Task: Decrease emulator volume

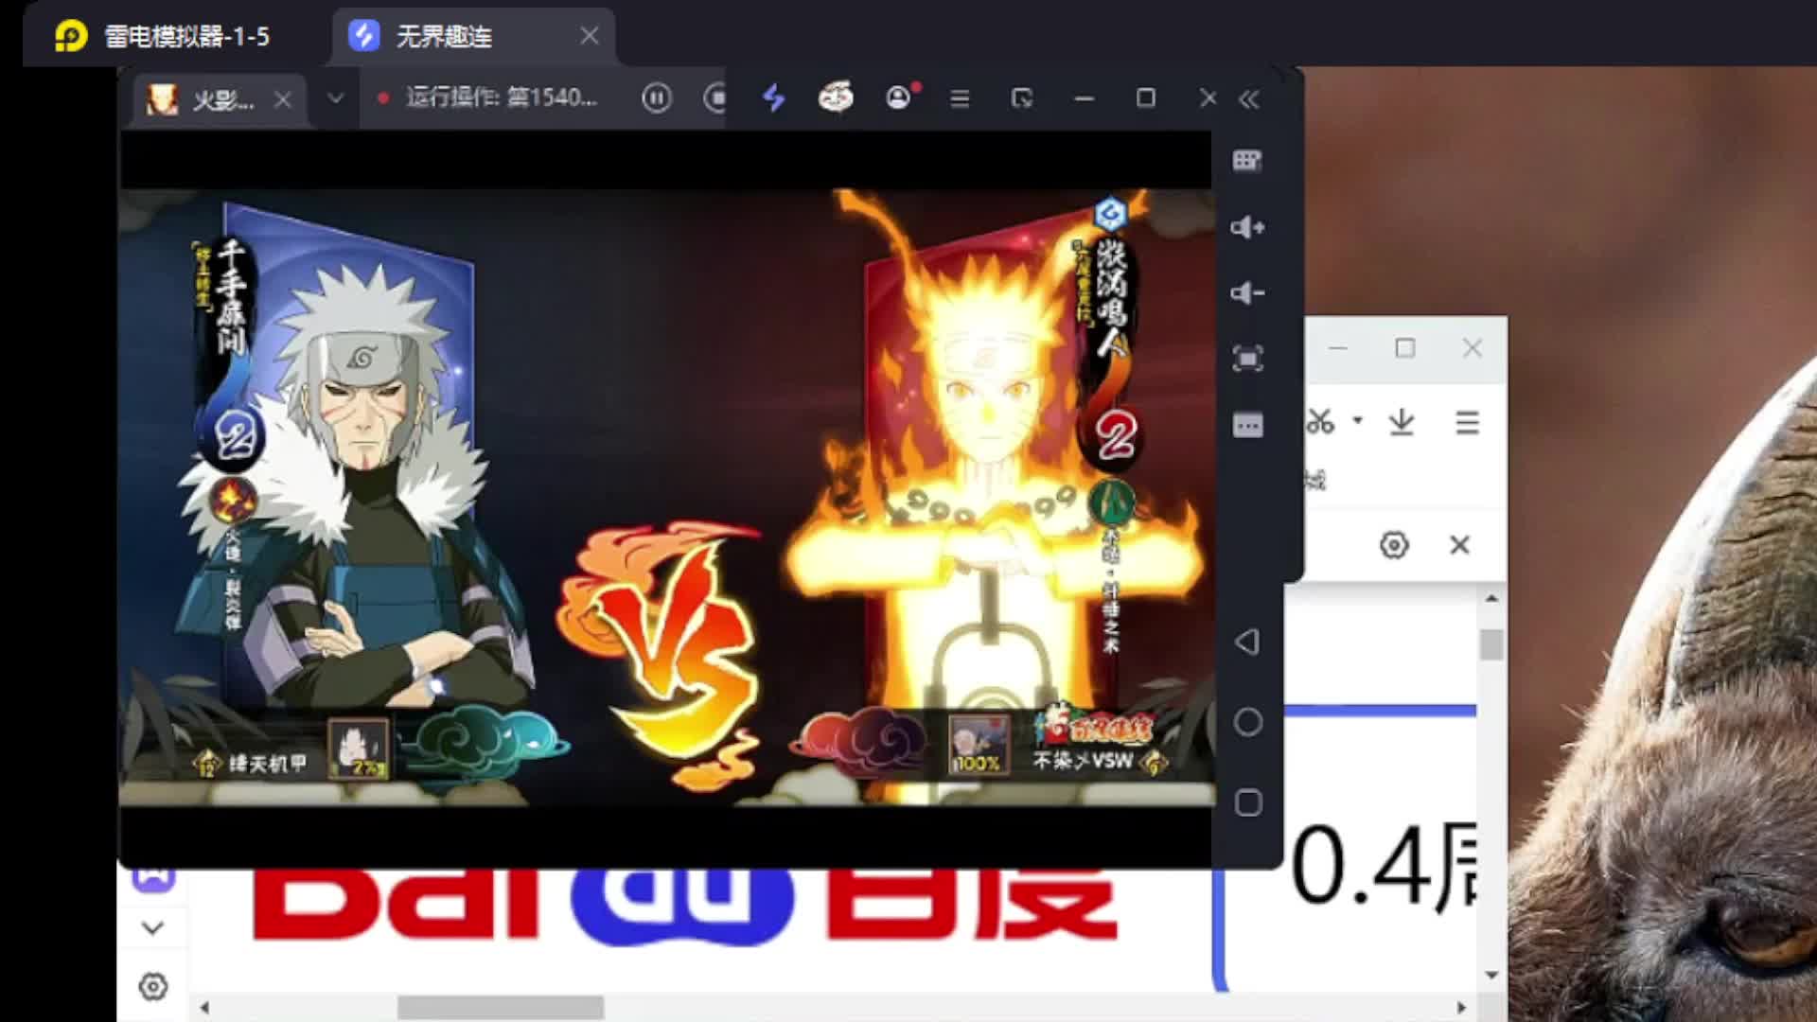Action: [1247, 293]
